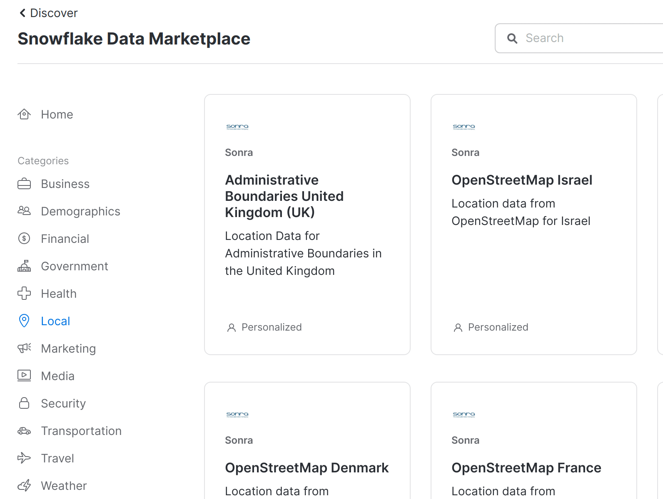Viewport: 663px width, 499px height.
Task: Click Sonra provider name on France card
Action: tap(466, 440)
